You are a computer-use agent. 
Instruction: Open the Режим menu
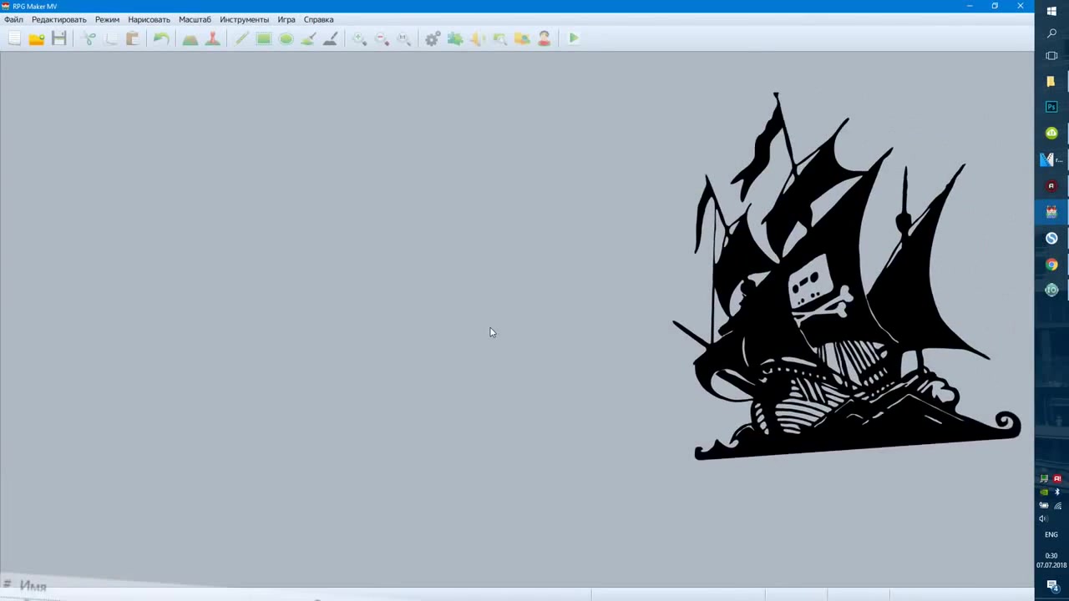(107, 19)
